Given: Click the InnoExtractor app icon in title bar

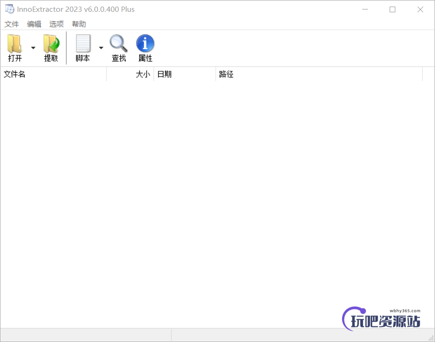Looking at the screenshot, I should [x=9, y=9].
